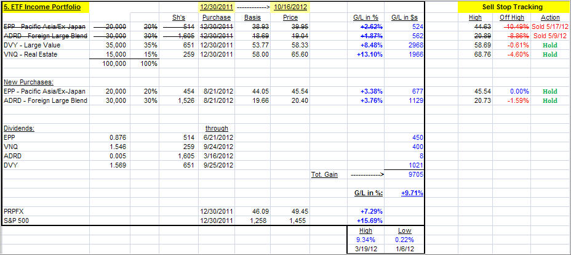571x255 pixels.
Task: Select the 1/6/12 low date cell
Action: pyautogui.click(x=405, y=249)
